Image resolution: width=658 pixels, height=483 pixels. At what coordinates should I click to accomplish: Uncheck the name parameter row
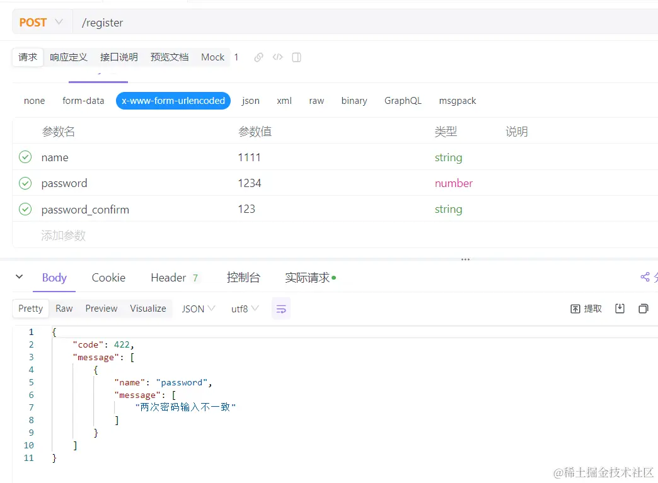point(25,157)
